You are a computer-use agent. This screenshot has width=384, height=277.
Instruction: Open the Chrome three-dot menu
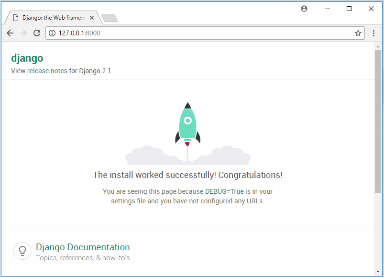pos(373,33)
